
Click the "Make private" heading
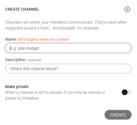pyautogui.click(x=17, y=87)
